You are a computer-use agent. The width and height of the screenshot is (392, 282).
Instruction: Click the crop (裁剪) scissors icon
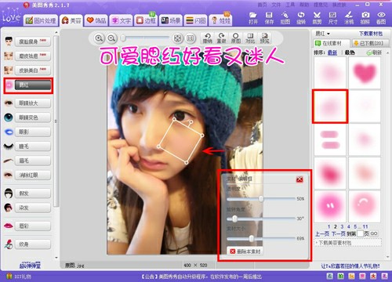317,18
